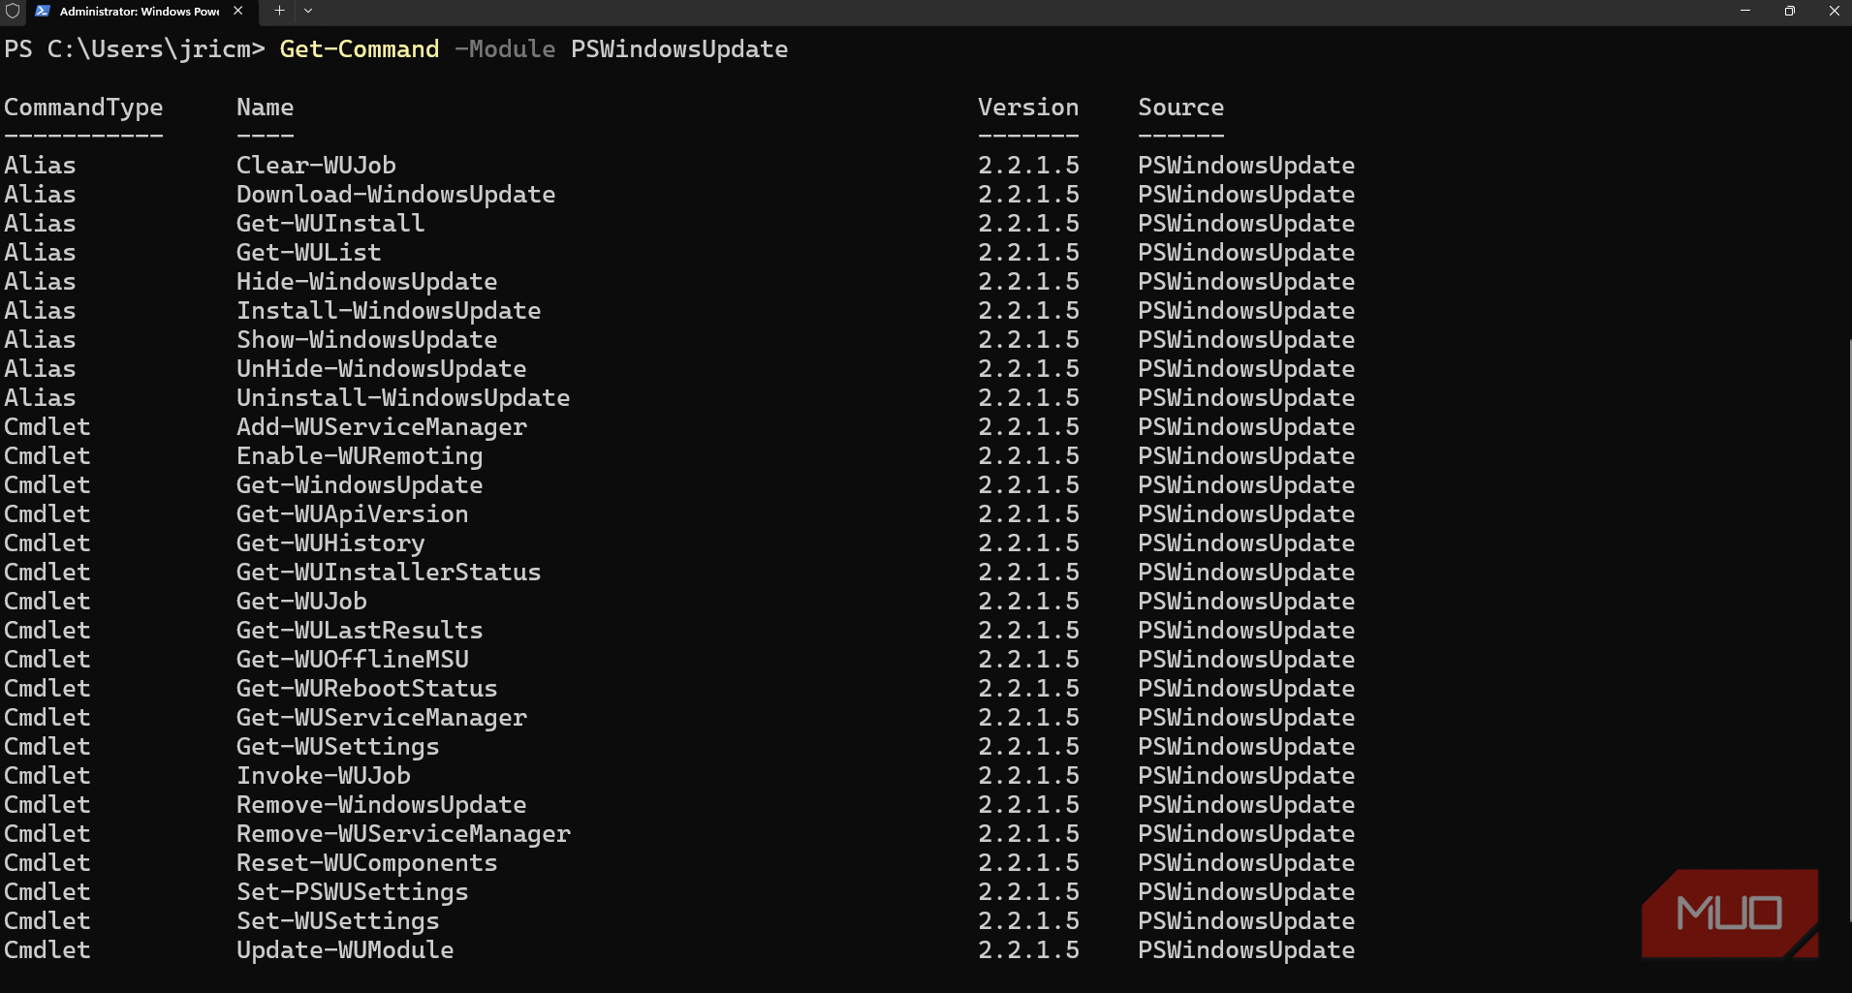The width and height of the screenshot is (1852, 993).
Task: Click Get-WindowsUpdate cmdlet name
Action: (x=360, y=485)
